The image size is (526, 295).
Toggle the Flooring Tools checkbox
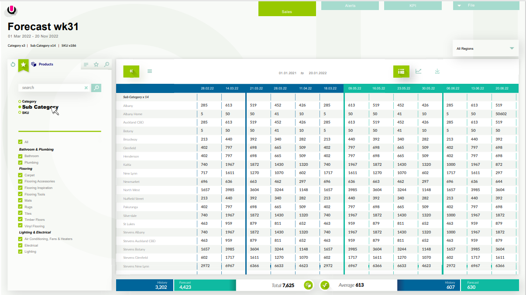point(20,194)
